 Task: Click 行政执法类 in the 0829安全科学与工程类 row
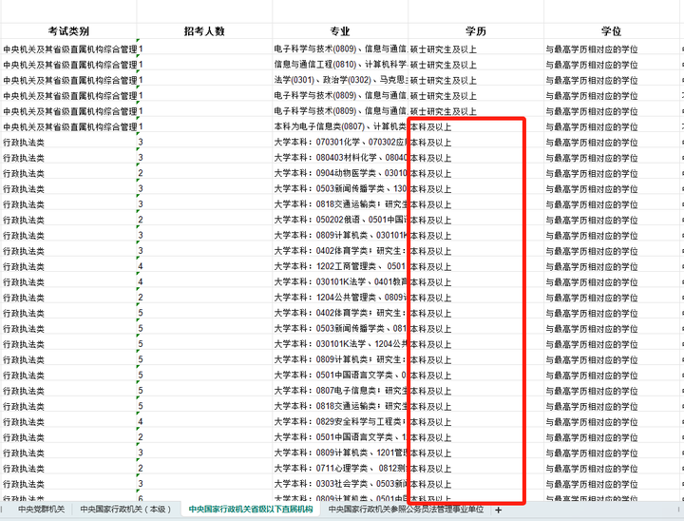click(x=24, y=422)
